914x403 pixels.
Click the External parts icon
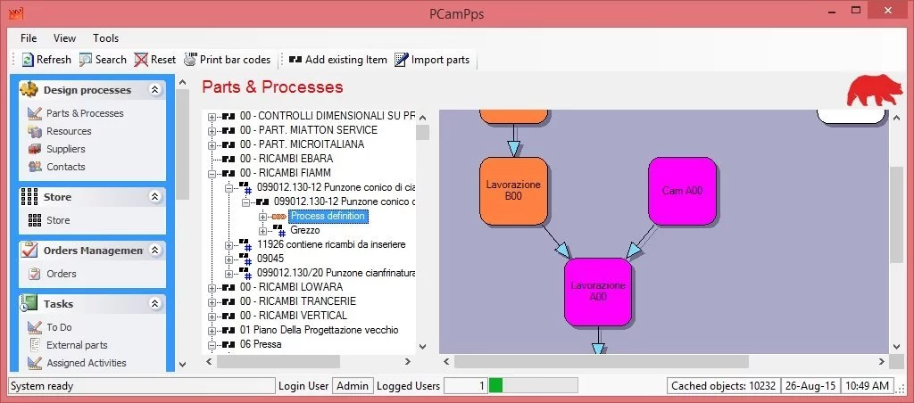click(x=35, y=345)
